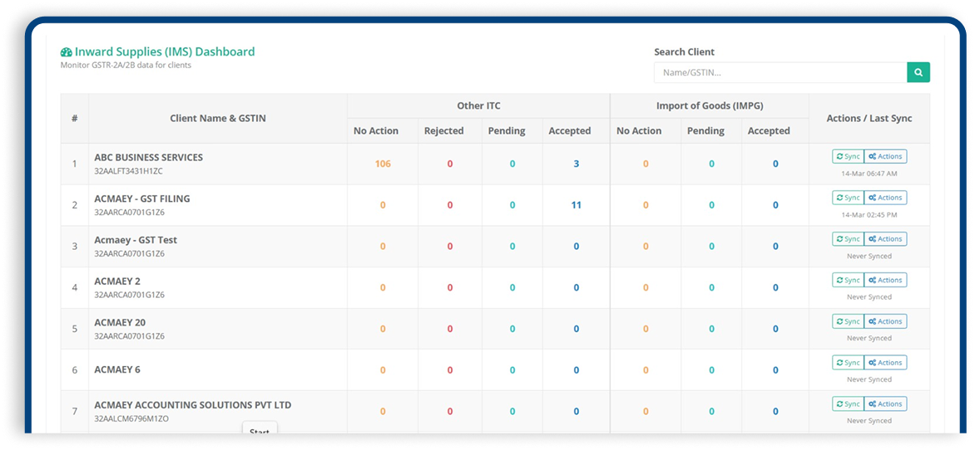Click the search magnifier button
975x450 pixels.
[x=918, y=73]
